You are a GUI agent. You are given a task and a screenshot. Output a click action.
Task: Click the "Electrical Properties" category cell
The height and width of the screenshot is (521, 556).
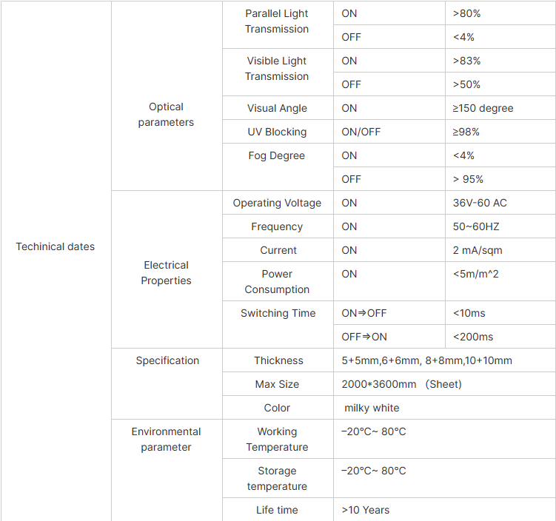[166, 273]
